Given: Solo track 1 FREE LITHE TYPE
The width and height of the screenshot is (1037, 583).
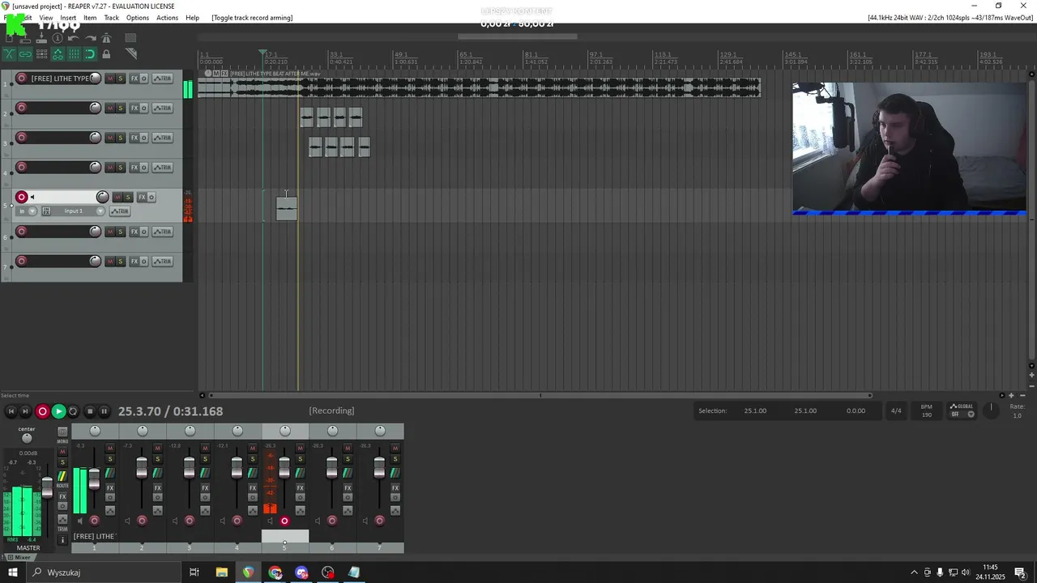Looking at the screenshot, I should coord(121,79).
